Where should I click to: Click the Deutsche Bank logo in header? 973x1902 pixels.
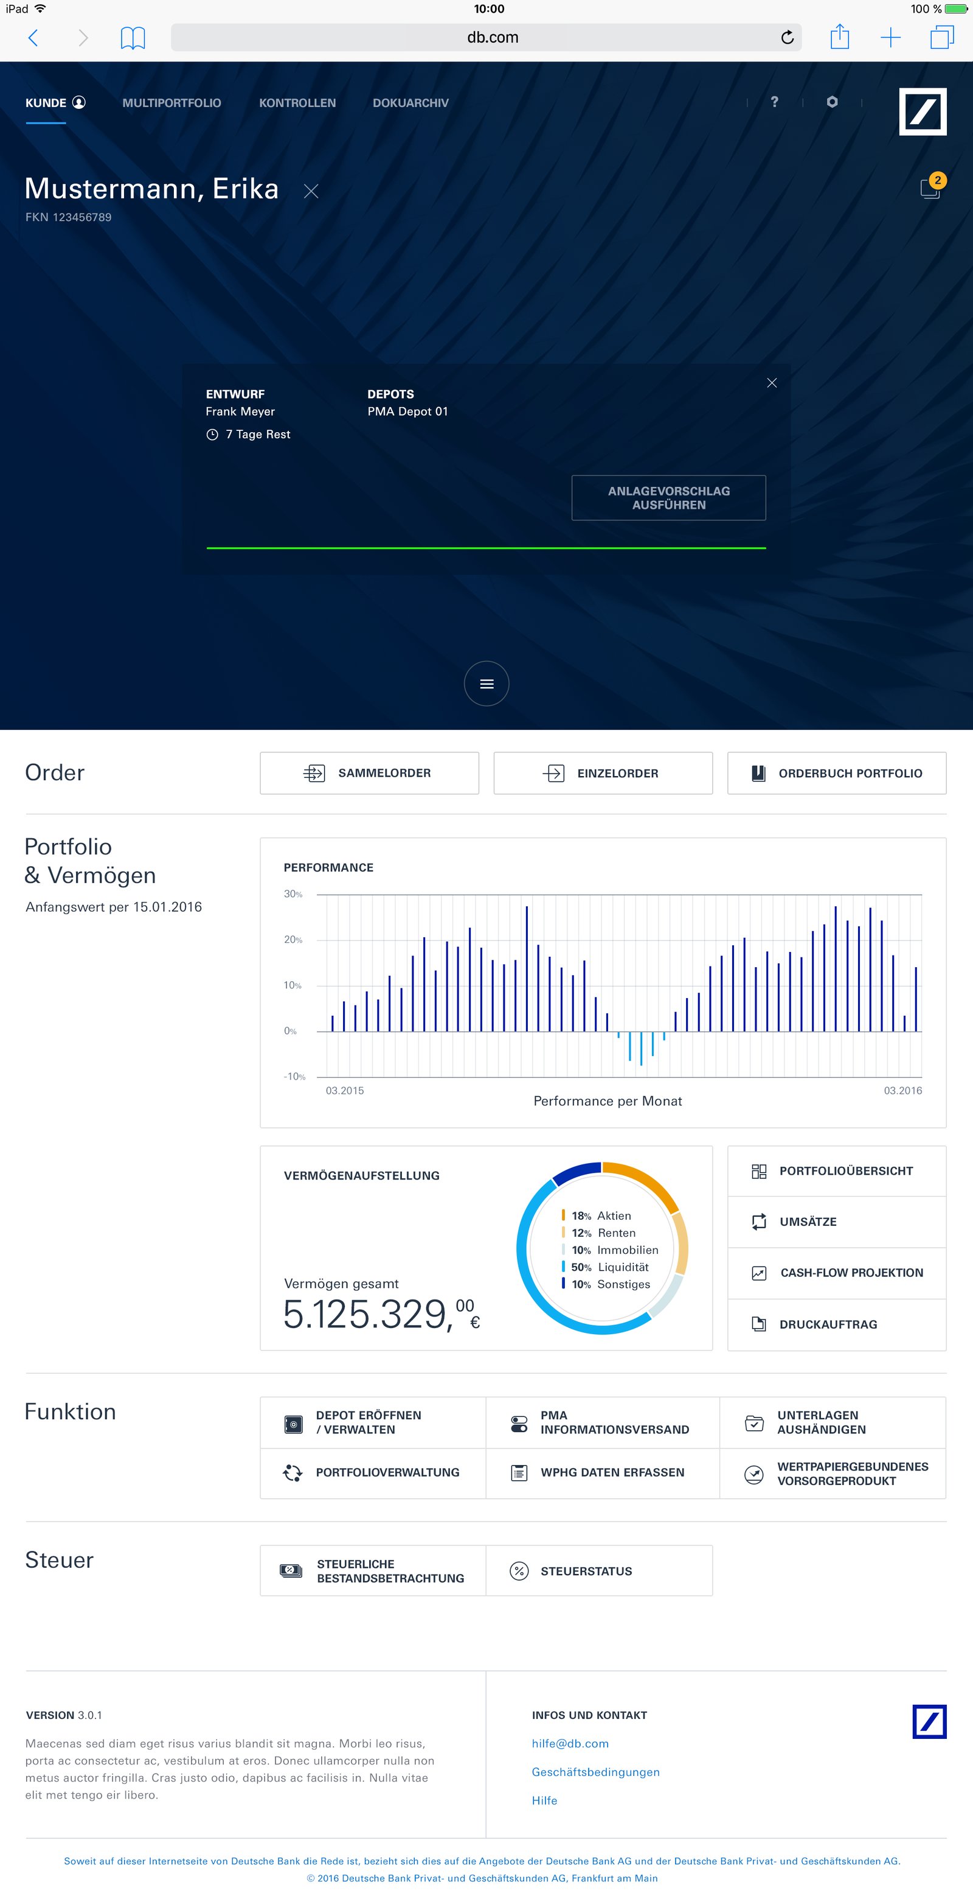pos(922,111)
